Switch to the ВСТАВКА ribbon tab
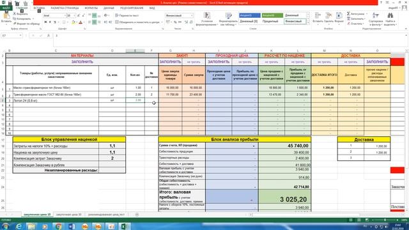 pyautogui.click(x=39, y=8)
